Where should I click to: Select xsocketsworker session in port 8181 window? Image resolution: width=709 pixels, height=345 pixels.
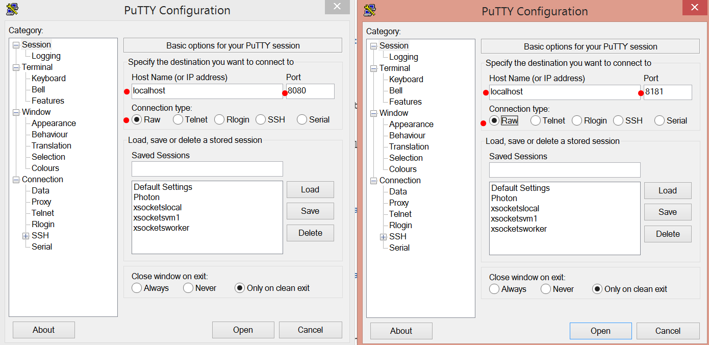tap(519, 229)
